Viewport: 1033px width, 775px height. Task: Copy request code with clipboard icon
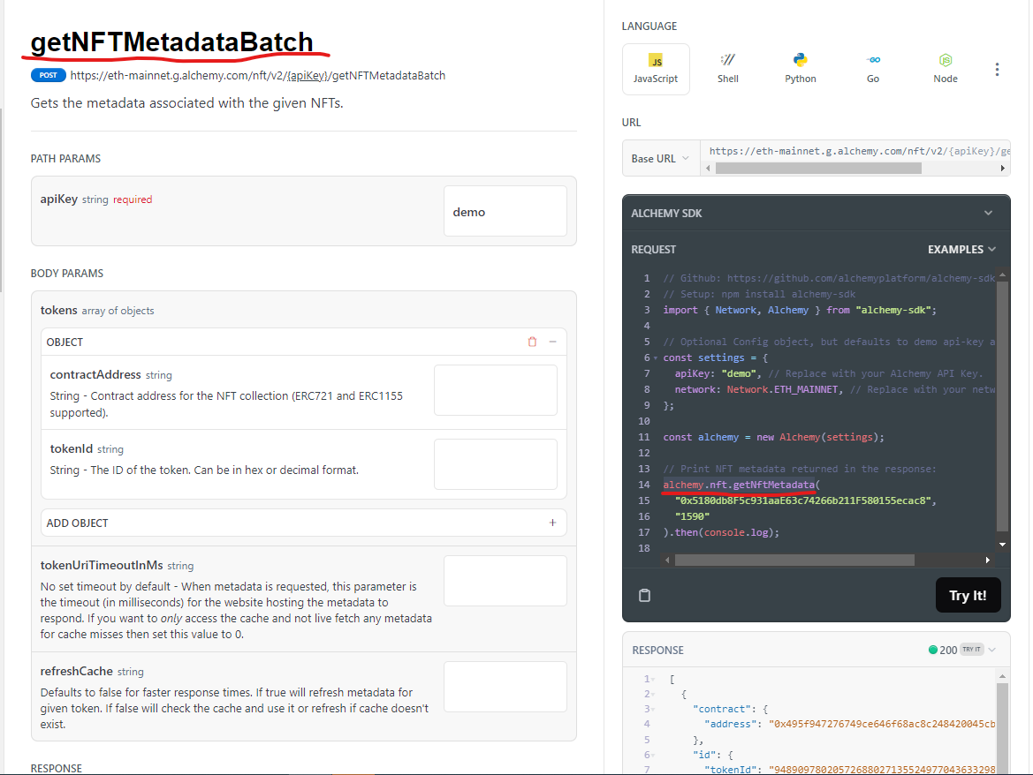tap(644, 596)
